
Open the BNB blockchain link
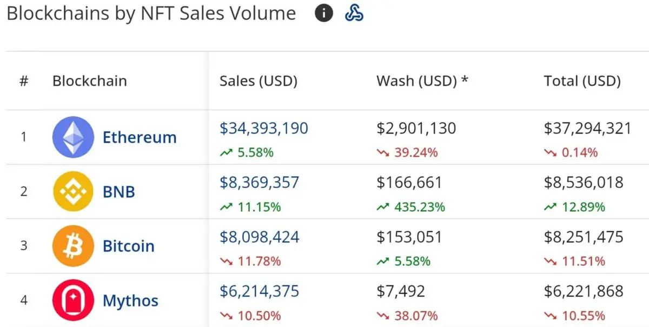pyautogui.click(x=119, y=192)
